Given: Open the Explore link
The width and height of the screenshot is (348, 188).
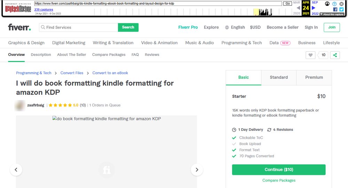Looking at the screenshot, I should (x=211, y=27).
